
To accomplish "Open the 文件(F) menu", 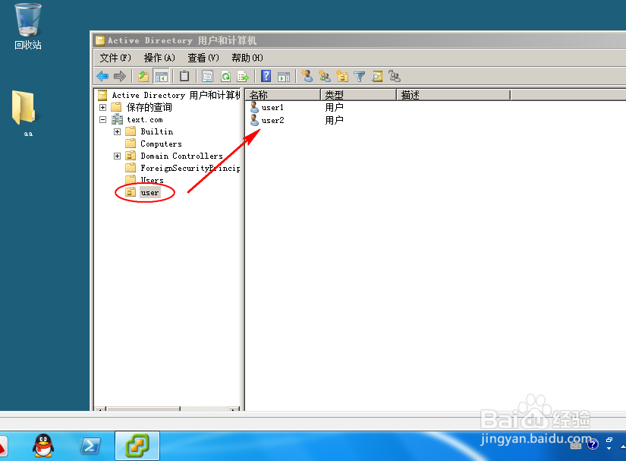I will (115, 58).
